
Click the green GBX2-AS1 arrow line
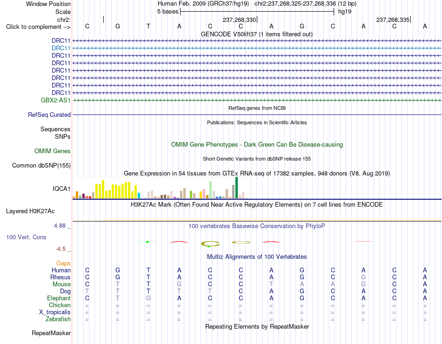[257, 100]
